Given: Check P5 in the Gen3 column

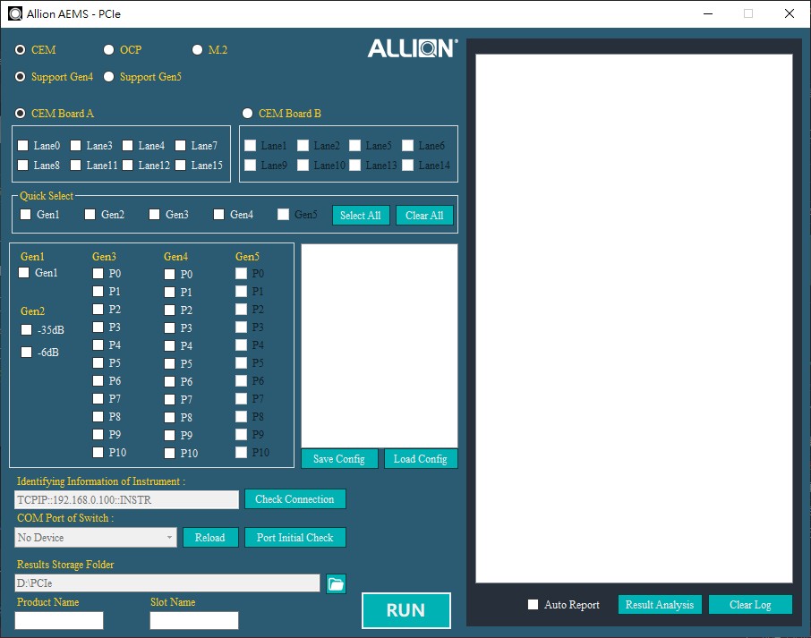Looking at the screenshot, I should 98,362.
